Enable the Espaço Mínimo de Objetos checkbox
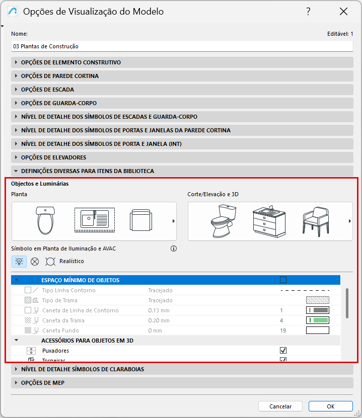This screenshot has width=362, height=418. [283, 280]
